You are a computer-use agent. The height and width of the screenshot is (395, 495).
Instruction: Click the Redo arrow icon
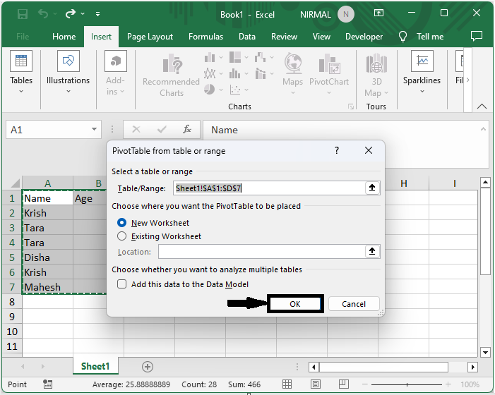[x=70, y=13]
